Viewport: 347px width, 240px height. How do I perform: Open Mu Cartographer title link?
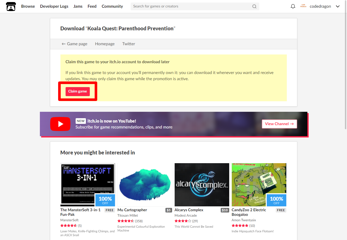(x=132, y=210)
